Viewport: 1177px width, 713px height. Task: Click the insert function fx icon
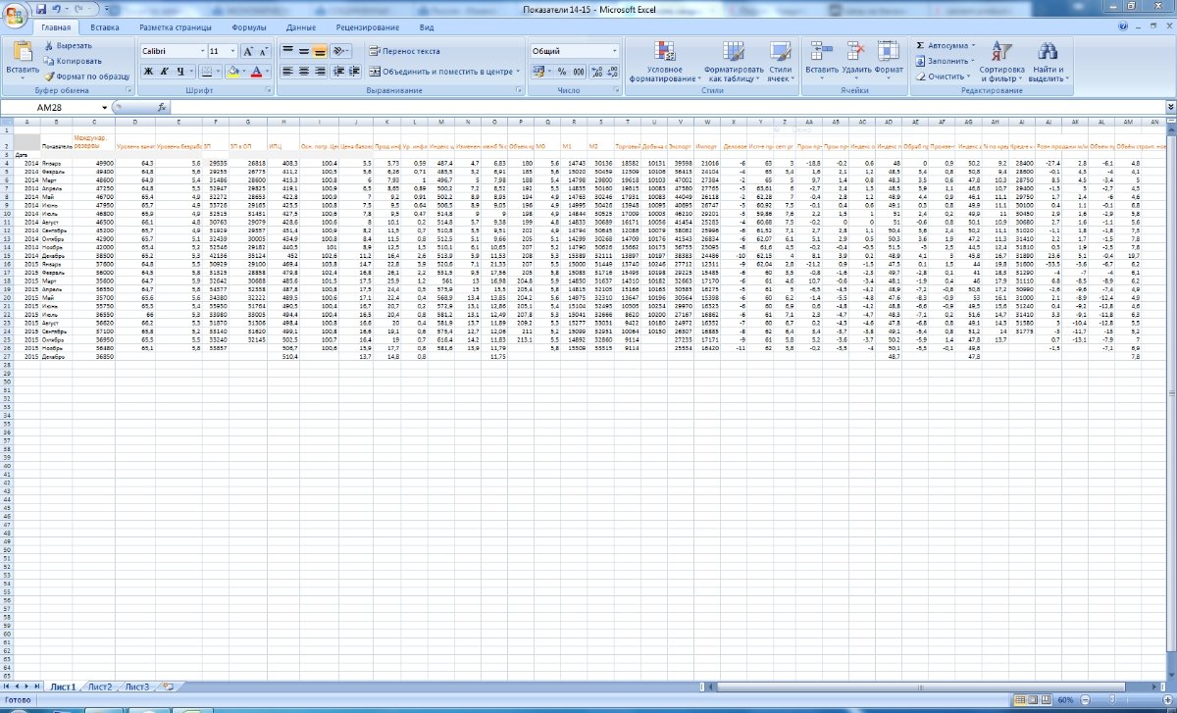(162, 107)
